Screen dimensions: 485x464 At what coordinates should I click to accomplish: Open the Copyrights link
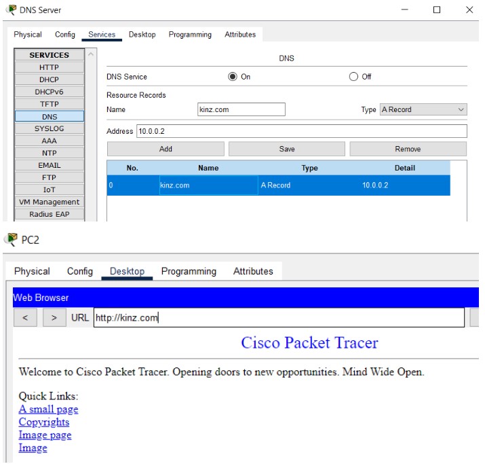[44, 422]
